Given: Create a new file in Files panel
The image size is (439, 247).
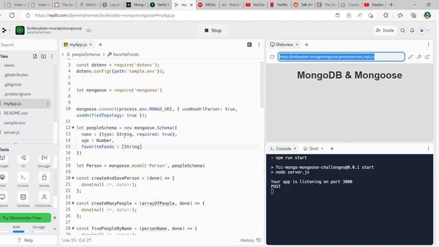Looking at the screenshot, I should coord(35,56).
